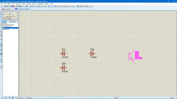Switch to the Home Page tab
The height and width of the screenshot is (99, 177).
pos(7,9)
